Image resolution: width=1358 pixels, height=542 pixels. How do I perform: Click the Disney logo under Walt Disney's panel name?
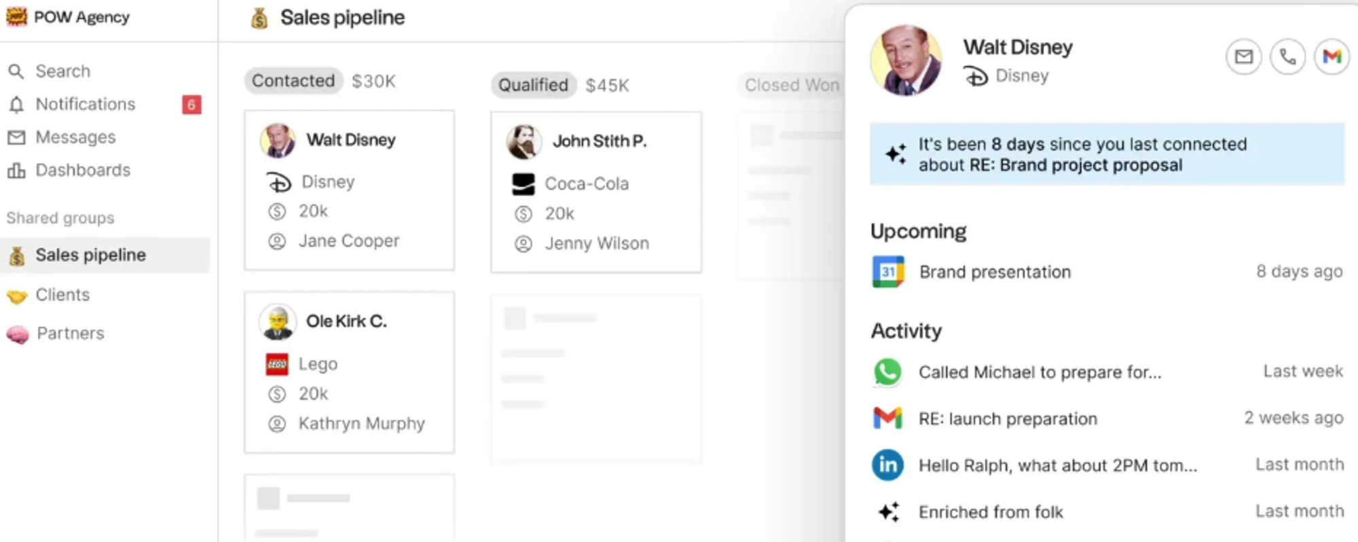pyautogui.click(x=976, y=76)
